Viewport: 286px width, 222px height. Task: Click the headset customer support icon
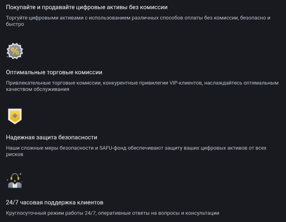(15, 181)
